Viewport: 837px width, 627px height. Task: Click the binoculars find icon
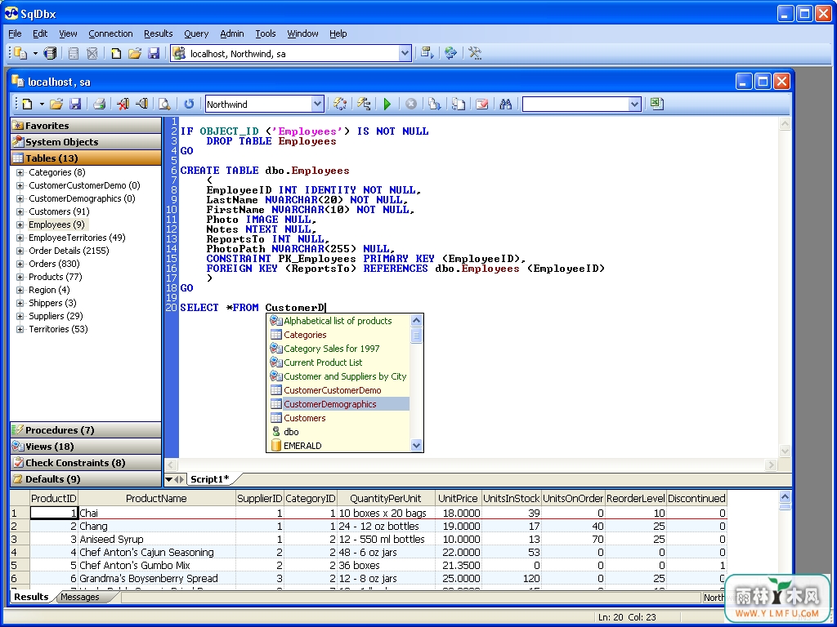click(505, 104)
